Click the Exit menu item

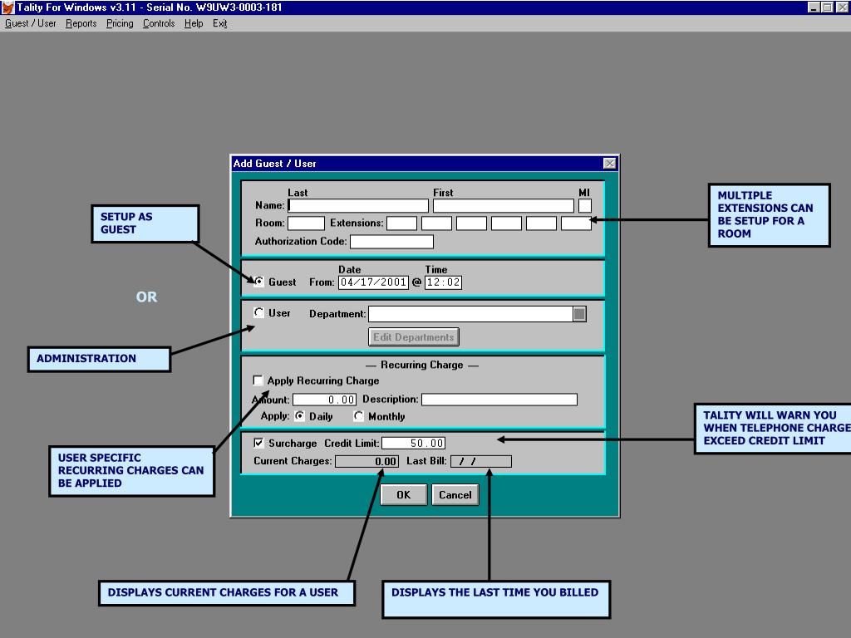click(219, 23)
